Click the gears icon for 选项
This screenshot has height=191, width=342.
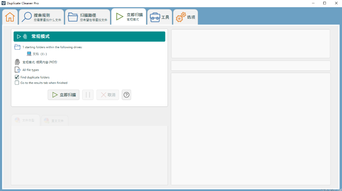coord(181,17)
